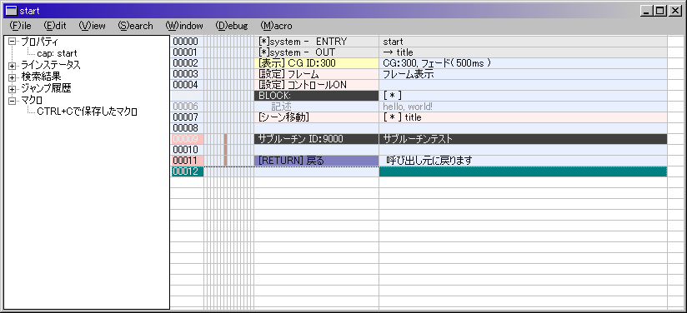The width and height of the screenshot is (687, 313).
Task: Click pink line number 00011
Action: 187,161
